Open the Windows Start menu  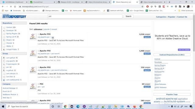click(3, 106)
